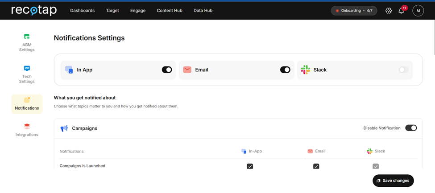Click the red Onboarding status dot
435x193 pixels.
[337, 11]
